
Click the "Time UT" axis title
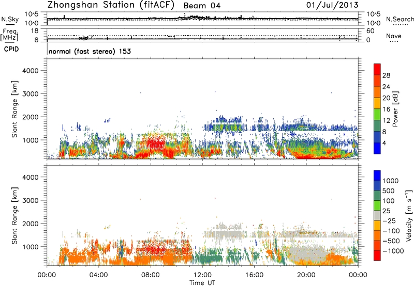pyautogui.click(x=202, y=283)
